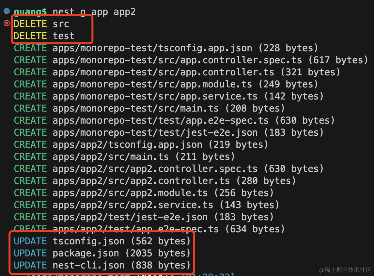Click UPDATE tsconfig.json line
The height and width of the screenshot is (276, 374).
102,241
